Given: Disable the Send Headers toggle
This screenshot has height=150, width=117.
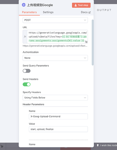Looking at the screenshot, I should point(27,84).
